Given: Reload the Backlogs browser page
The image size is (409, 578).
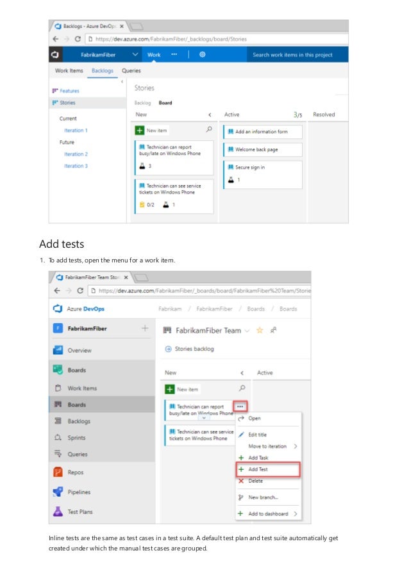Looking at the screenshot, I should [78, 38].
